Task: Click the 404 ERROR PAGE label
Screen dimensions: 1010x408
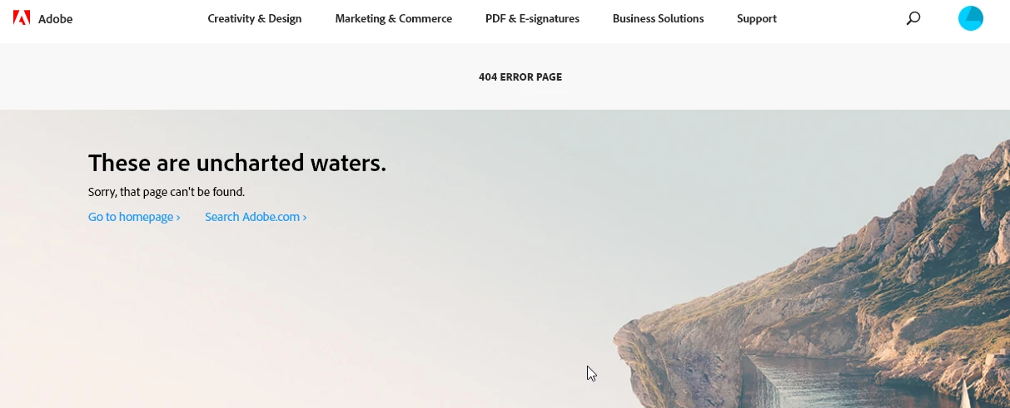Action: 520,77
